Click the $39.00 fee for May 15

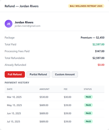click(x=67, y=105)
